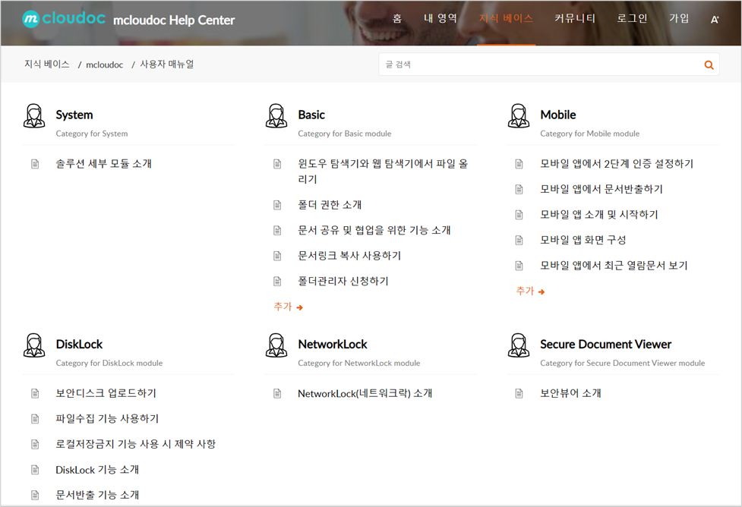Open article 보안뷰어 소개
Screen dimensions: 742x507
[570, 393]
